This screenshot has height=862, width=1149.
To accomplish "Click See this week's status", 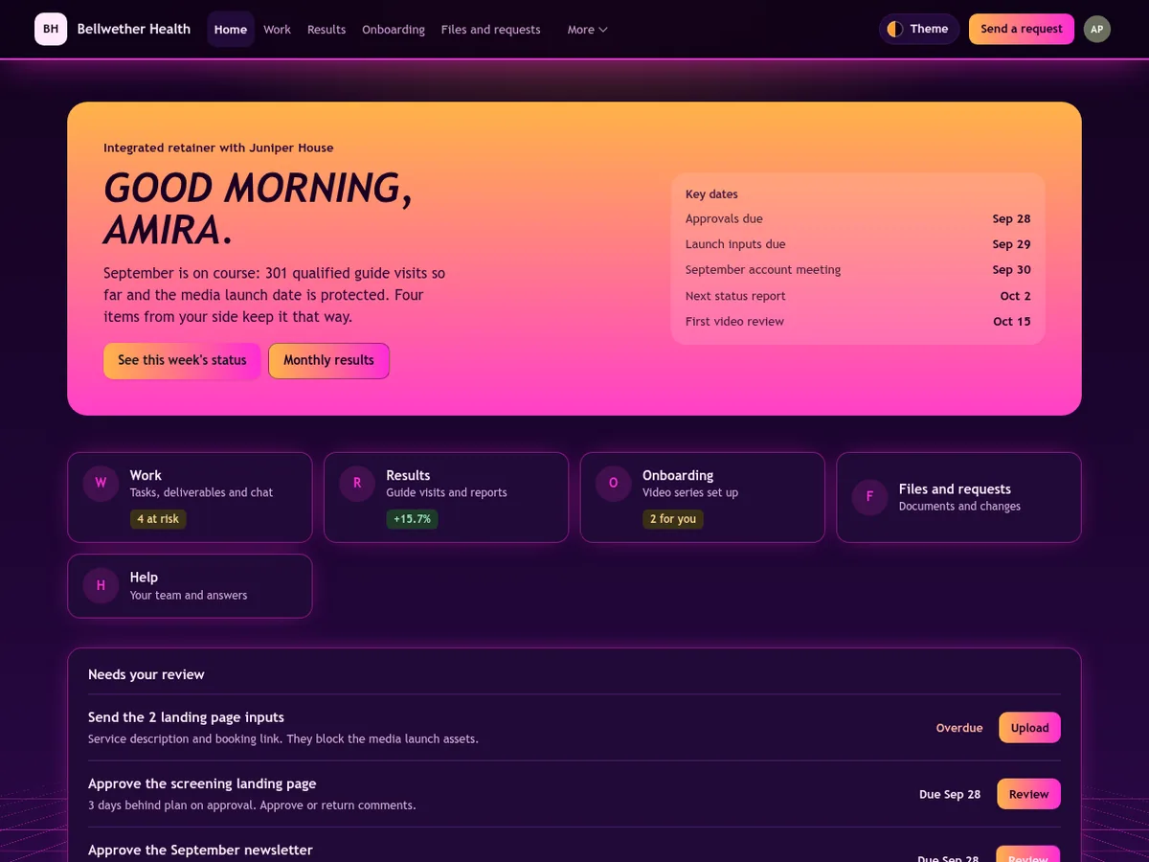I will pyautogui.click(x=182, y=361).
